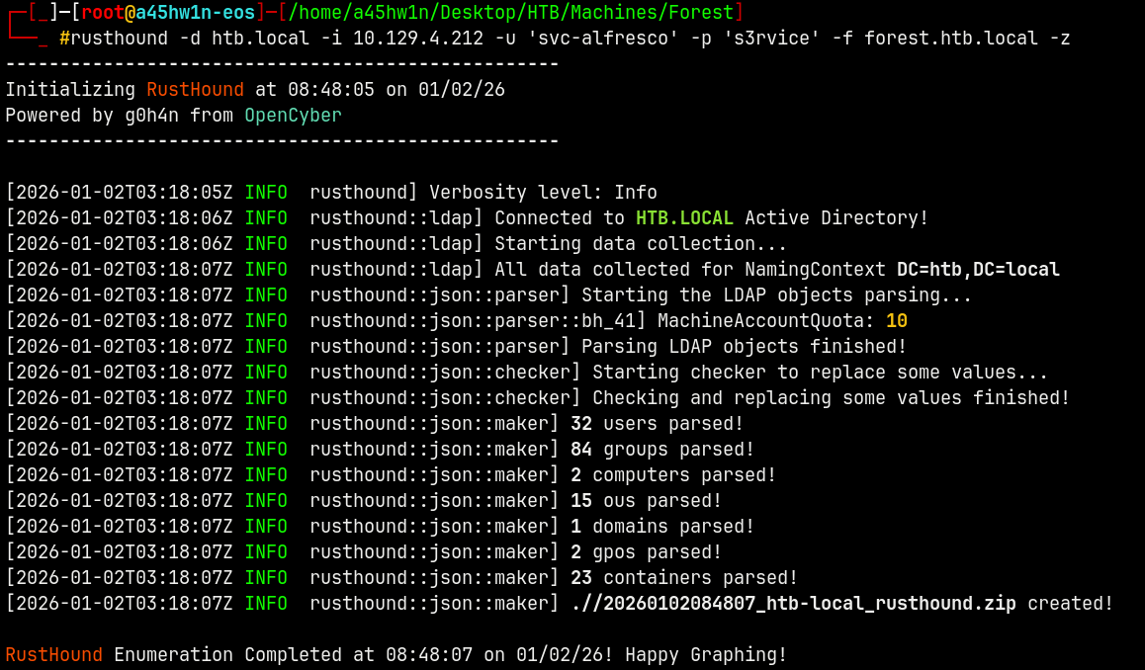Click the '23 containers parsed!' line
1145x670 pixels.
tap(683, 578)
